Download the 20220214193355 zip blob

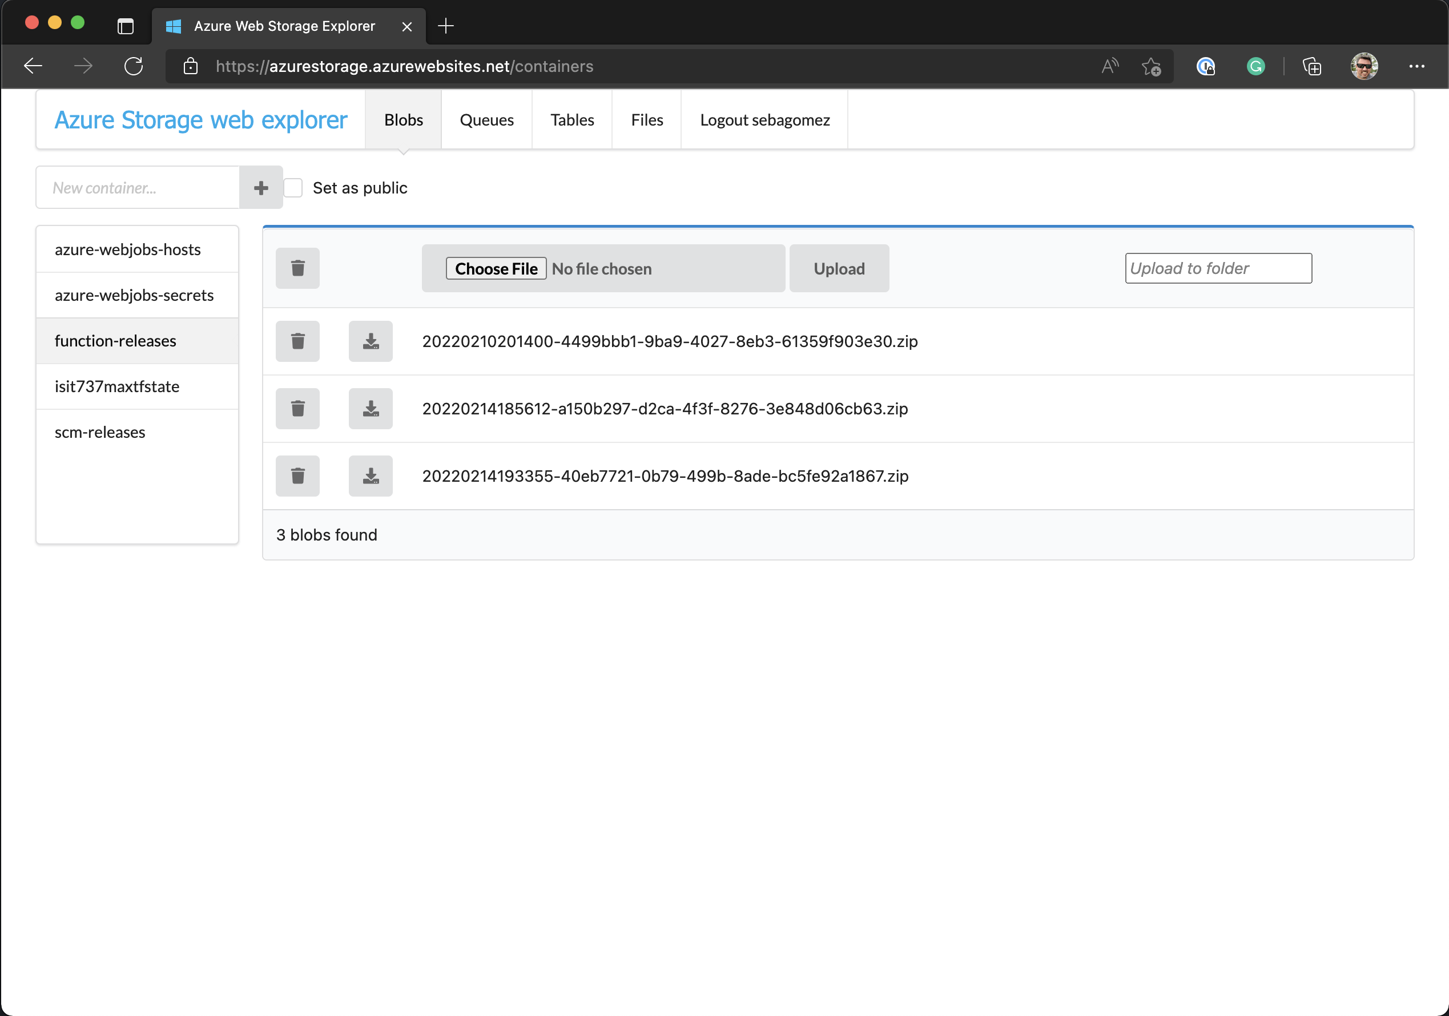point(371,476)
